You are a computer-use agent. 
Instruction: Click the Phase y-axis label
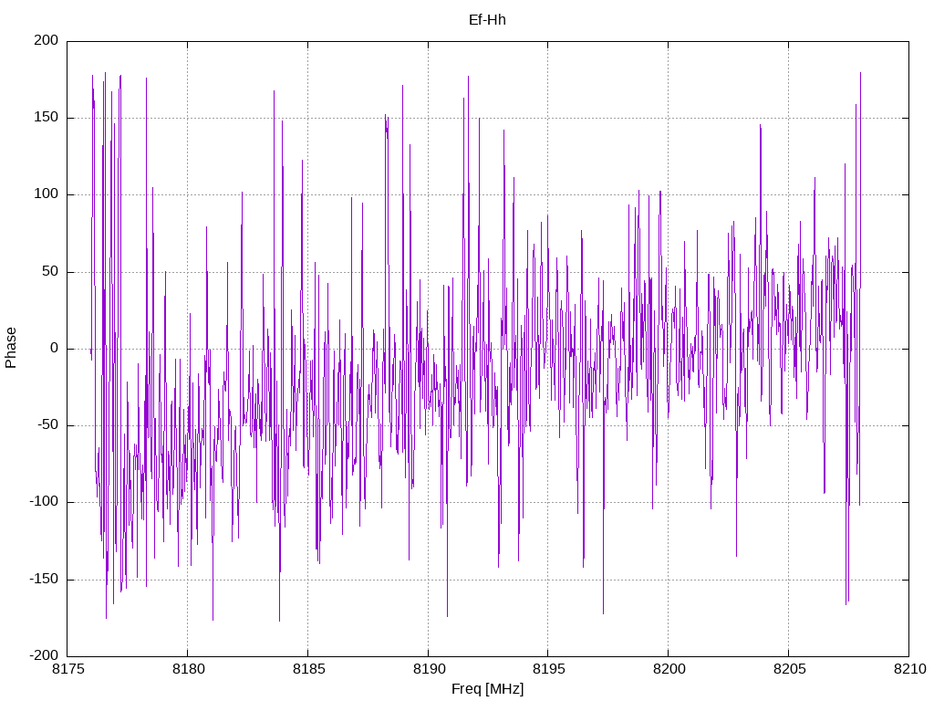[11, 348]
